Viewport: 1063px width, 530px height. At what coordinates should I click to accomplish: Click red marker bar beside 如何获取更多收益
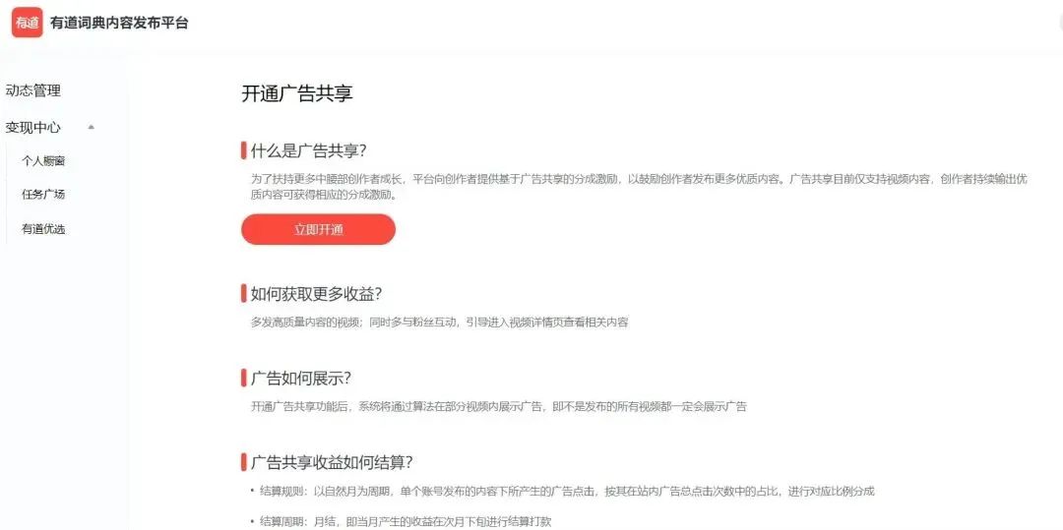243,294
